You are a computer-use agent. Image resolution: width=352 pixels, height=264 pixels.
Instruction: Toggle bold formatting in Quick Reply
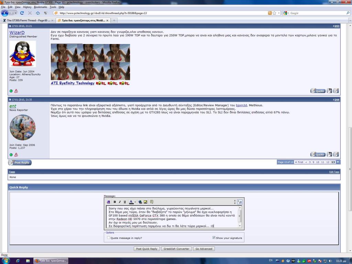point(114,202)
